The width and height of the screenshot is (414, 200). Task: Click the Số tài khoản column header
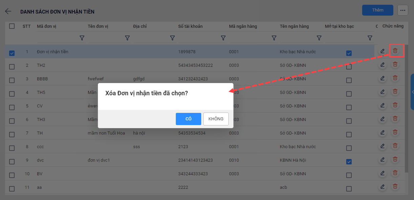190,26
